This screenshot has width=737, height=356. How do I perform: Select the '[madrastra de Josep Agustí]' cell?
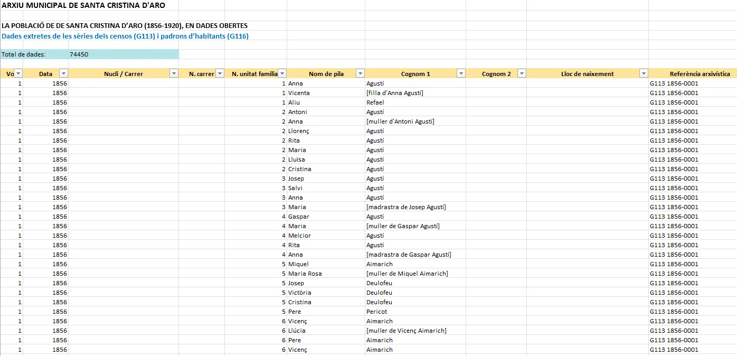coord(405,207)
